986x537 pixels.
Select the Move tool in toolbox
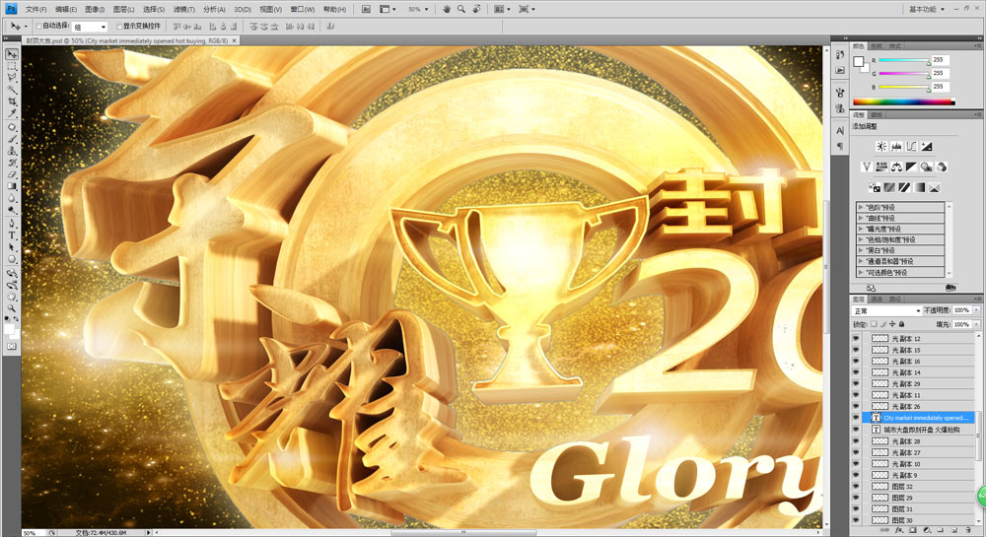(x=12, y=54)
